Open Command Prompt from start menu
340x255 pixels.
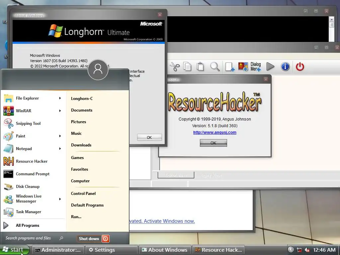pyautogui.click(x=33, y=174)
